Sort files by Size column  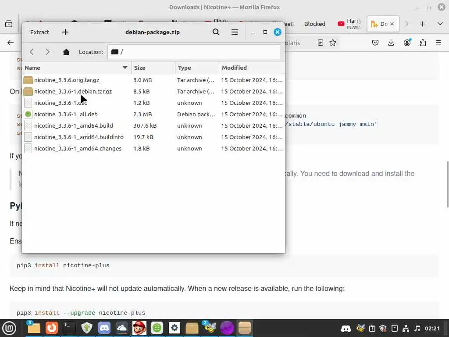pyautogui.click(x=153, y=68)
